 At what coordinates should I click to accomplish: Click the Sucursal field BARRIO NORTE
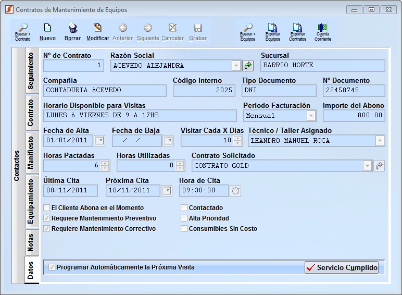click(323, 66)
